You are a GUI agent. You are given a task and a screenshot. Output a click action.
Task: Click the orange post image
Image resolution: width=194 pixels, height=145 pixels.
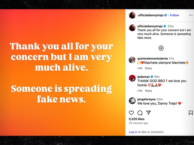click(x=63, y=72)
